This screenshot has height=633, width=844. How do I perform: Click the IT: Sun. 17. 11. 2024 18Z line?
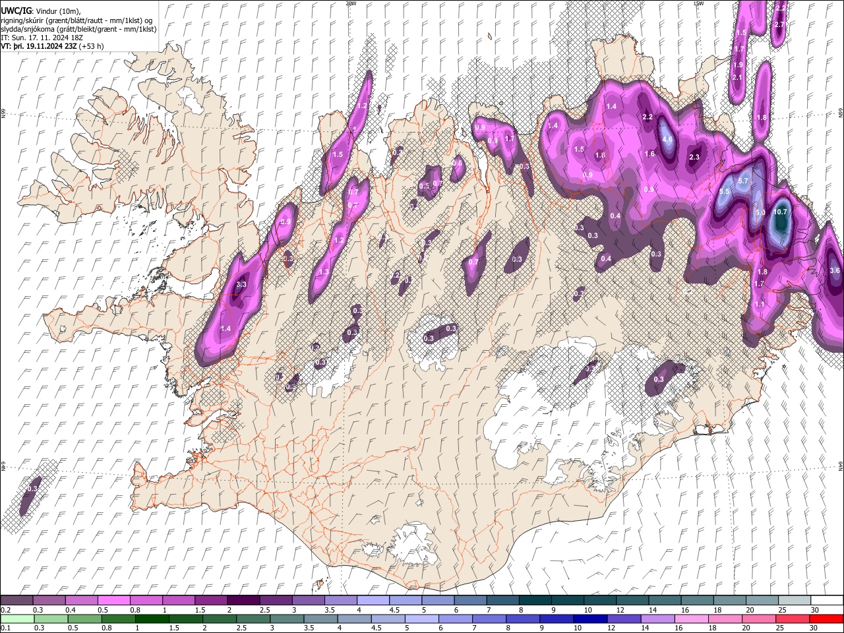tap(41, 38)
